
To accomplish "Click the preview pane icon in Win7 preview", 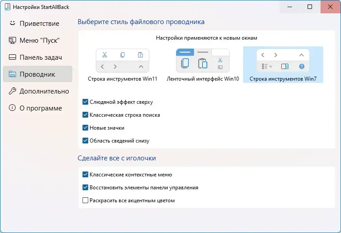I will (x=285, y=66).
